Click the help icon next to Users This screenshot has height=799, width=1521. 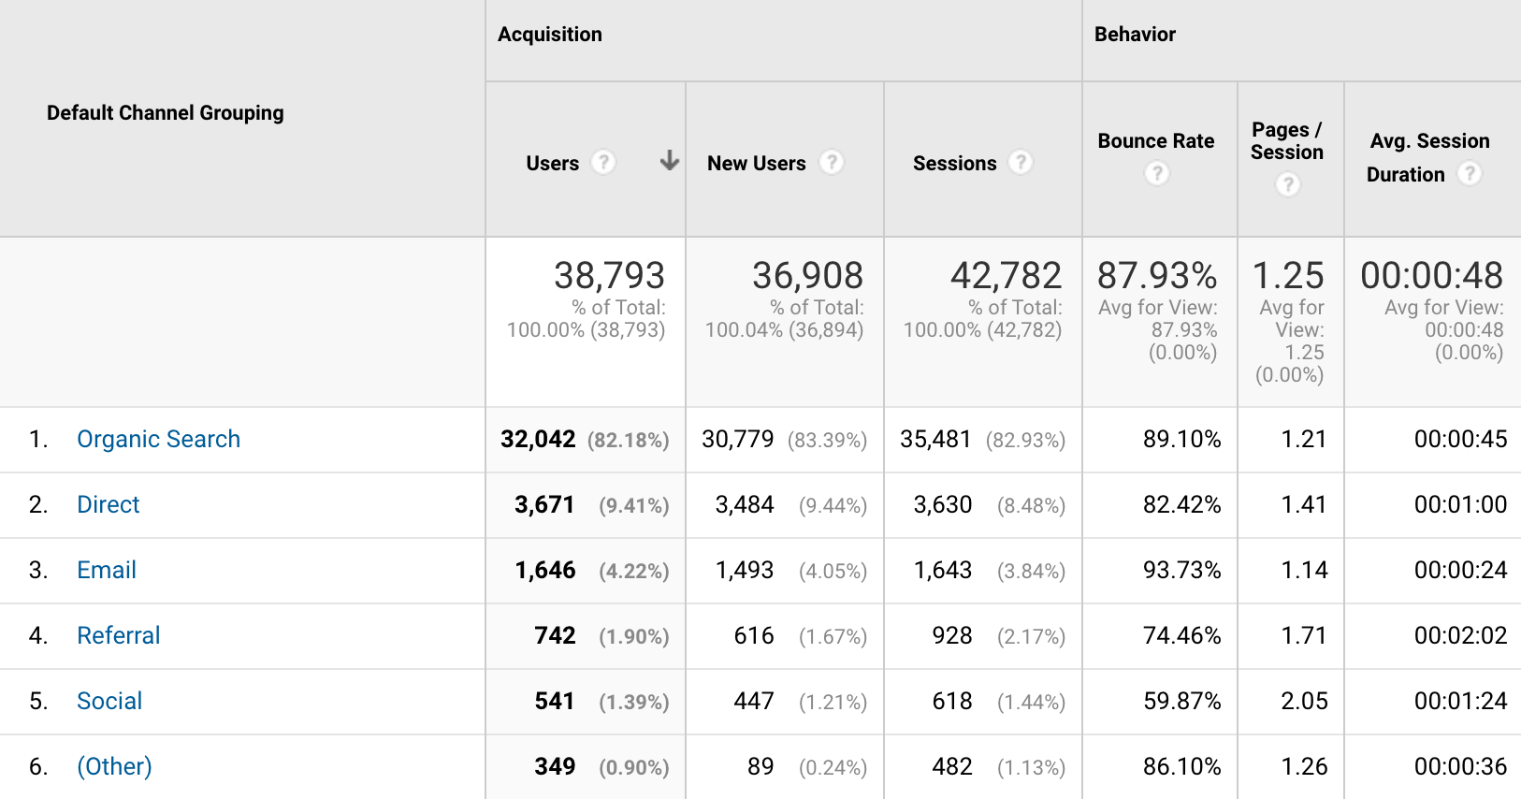click(x=603, y=163)
